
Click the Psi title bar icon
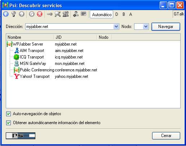[x=5, y=5]
